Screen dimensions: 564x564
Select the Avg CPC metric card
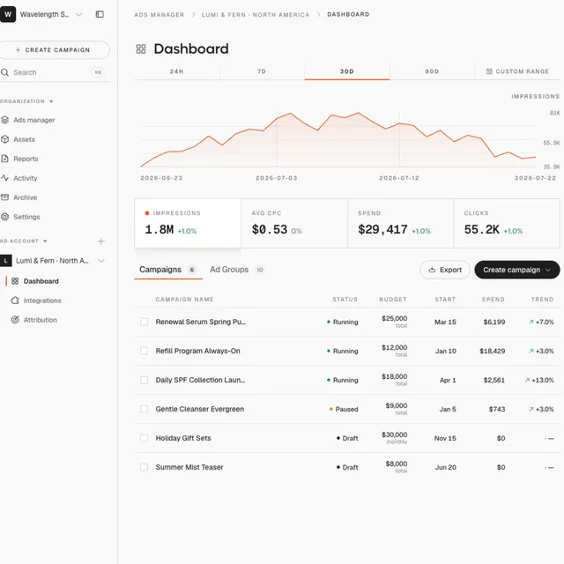pyautogui.click(x=294, y=223)
